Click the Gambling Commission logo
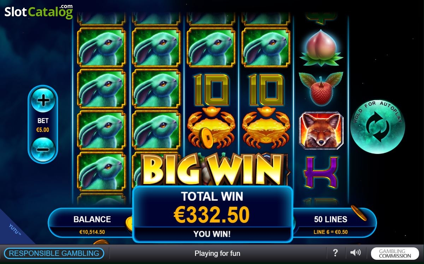 pyautogui.click(x=395, y=253)
